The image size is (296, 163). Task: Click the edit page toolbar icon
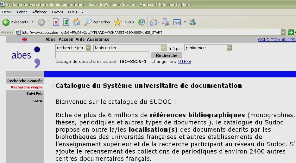[x=177, y=22]
